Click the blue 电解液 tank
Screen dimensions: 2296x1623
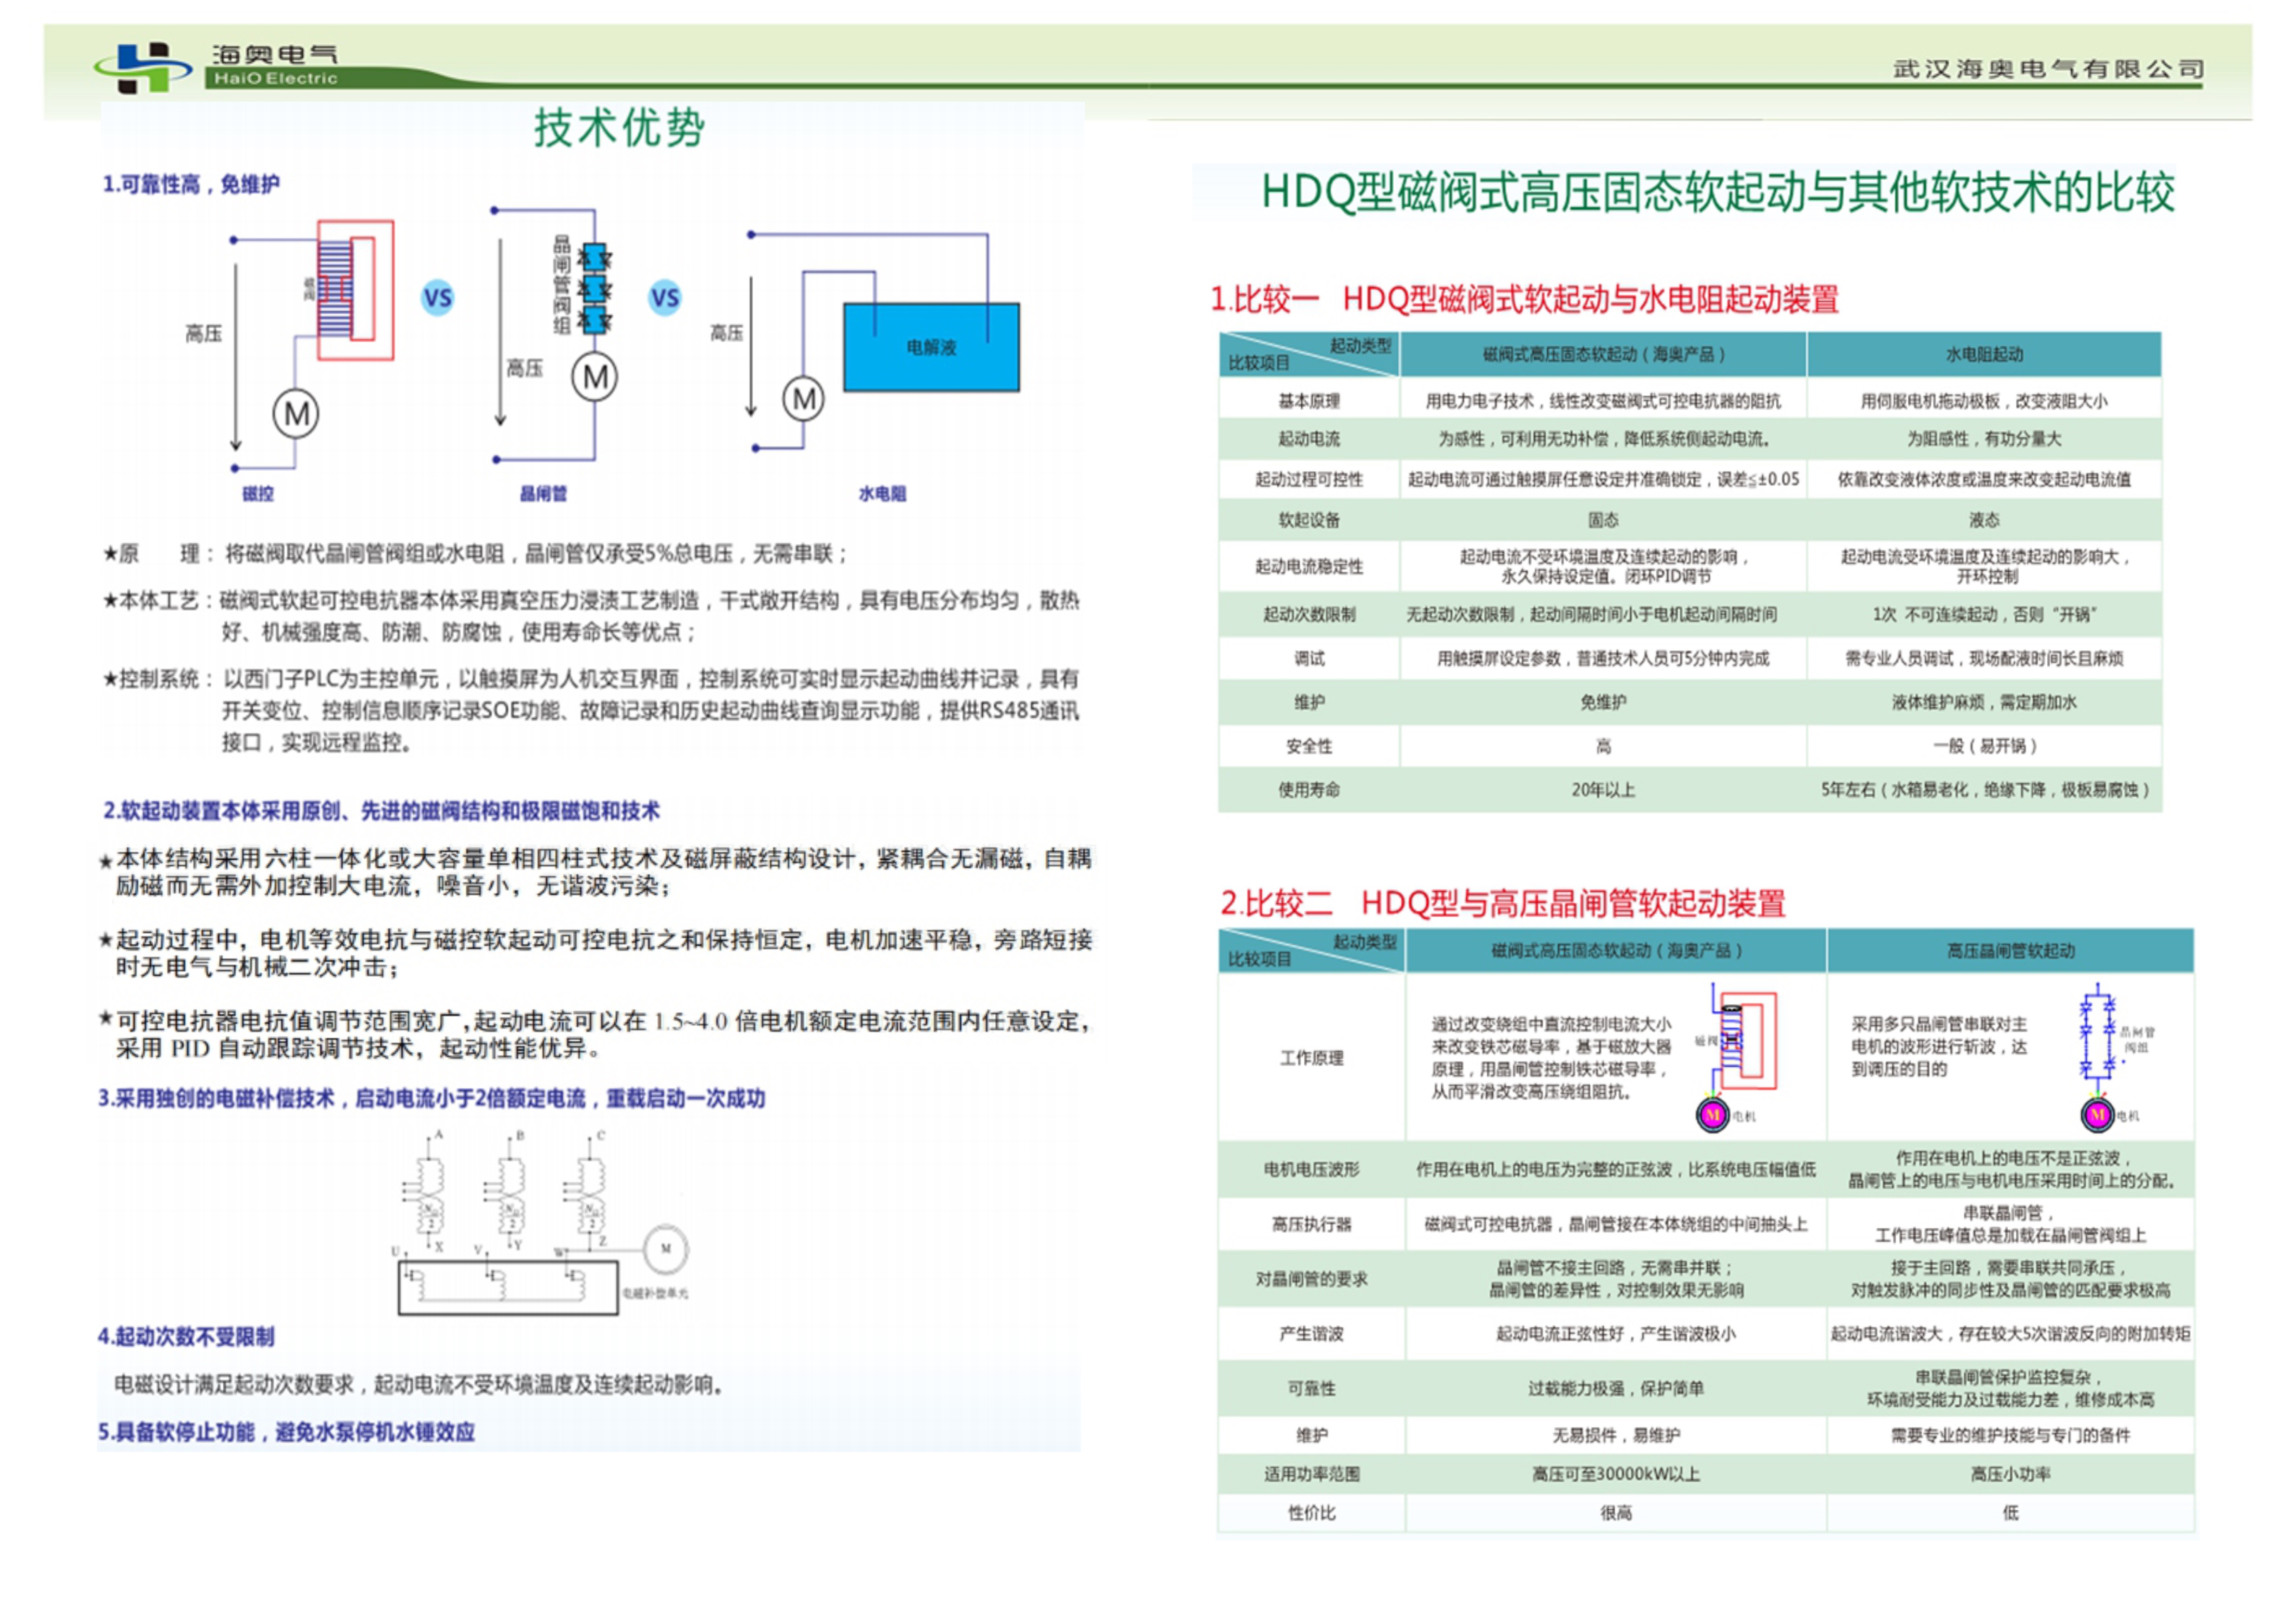pyautogui.click(x=931, y=347)
